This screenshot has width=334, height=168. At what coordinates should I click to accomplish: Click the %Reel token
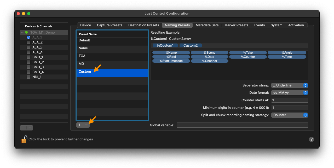[171, 57]
